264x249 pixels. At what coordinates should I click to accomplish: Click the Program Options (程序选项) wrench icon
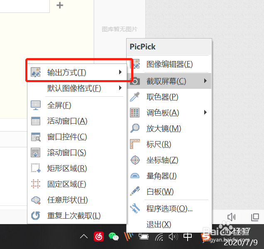point(135,208)
